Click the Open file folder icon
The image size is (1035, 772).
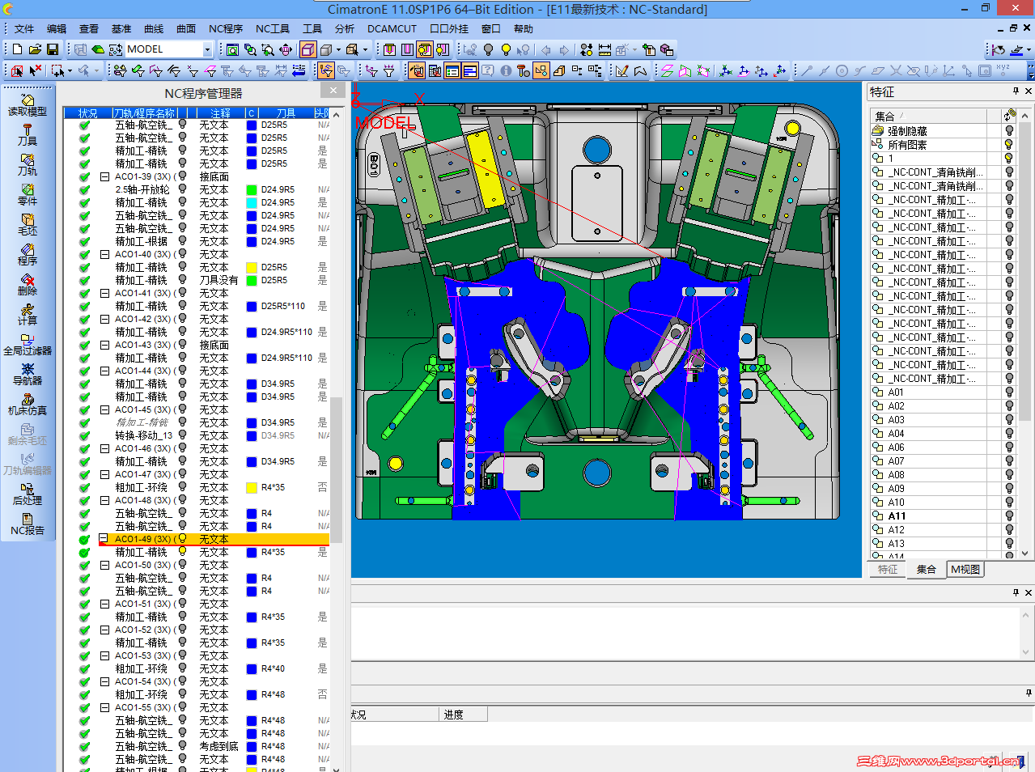tap(35, 49)
